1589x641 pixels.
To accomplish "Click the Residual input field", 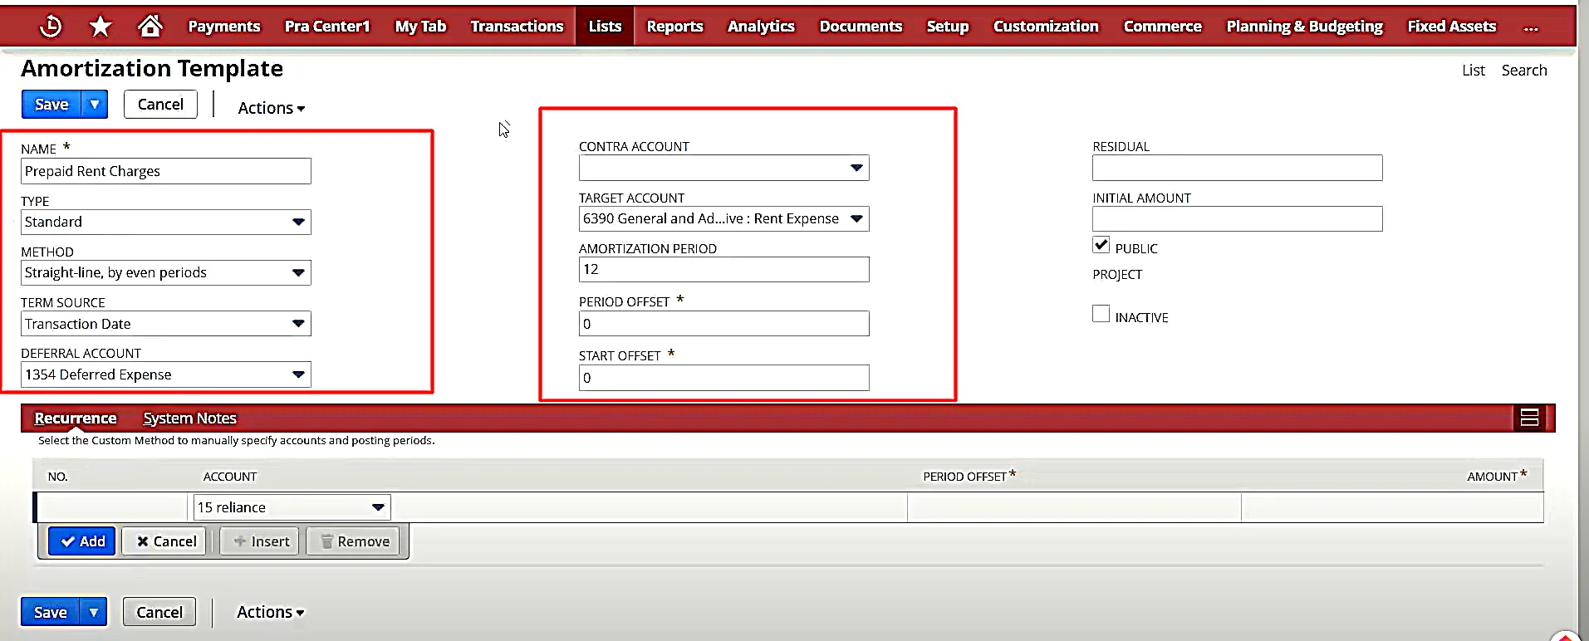I will point(1237,168).
